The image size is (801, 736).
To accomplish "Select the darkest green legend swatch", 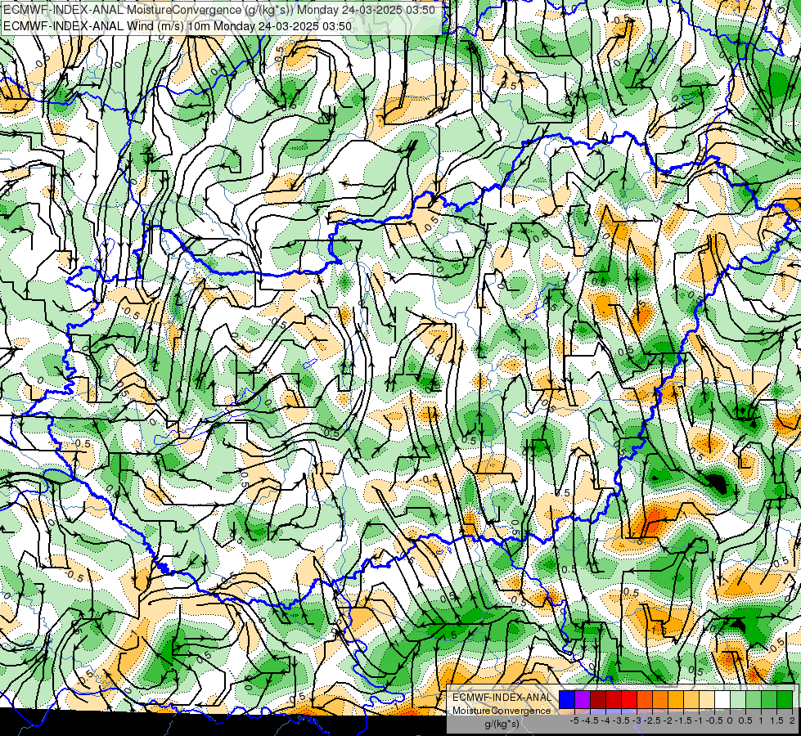I will click(x=785, y=699).
